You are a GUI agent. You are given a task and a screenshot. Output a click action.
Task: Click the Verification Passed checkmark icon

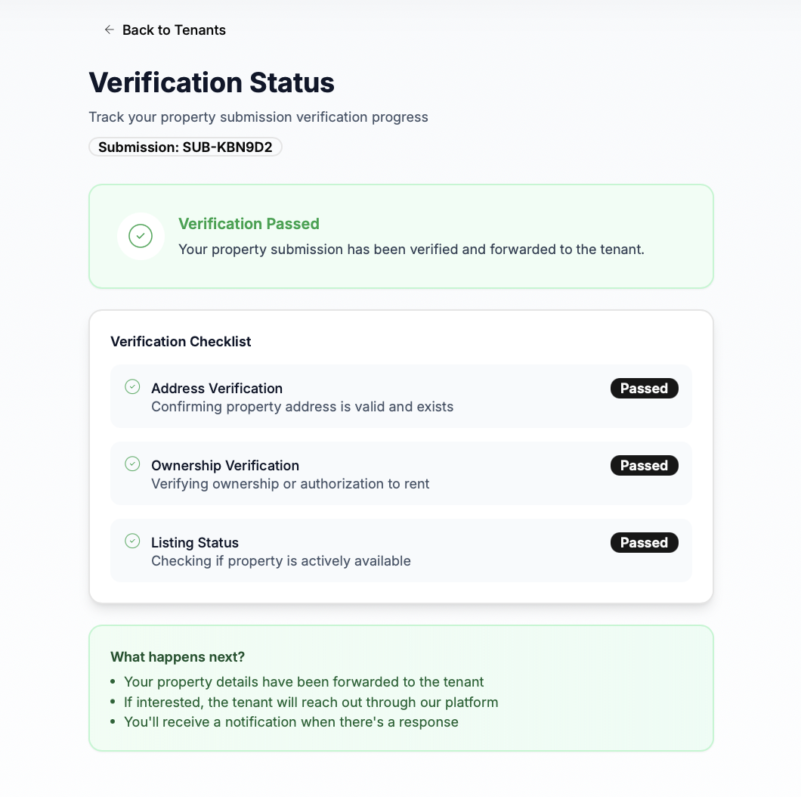141,236
